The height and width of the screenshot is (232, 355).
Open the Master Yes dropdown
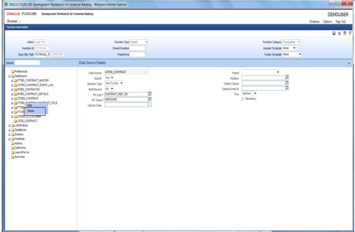(109, 78)
